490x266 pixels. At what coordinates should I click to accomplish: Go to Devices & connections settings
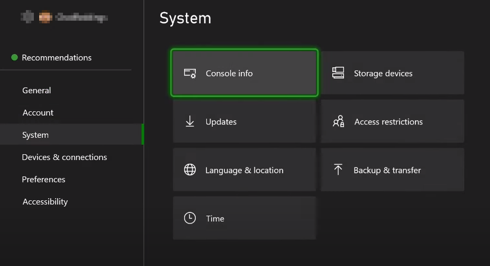[x=65, y=157]
